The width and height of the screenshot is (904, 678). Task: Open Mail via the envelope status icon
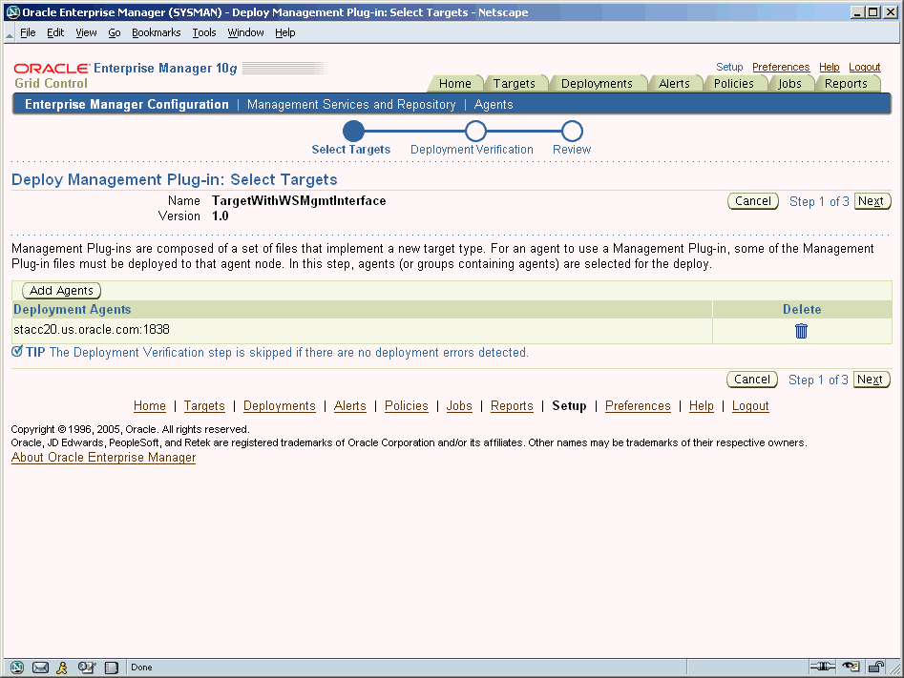40,668
